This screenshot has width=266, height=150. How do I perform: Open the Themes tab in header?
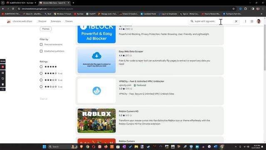point(69,21)
